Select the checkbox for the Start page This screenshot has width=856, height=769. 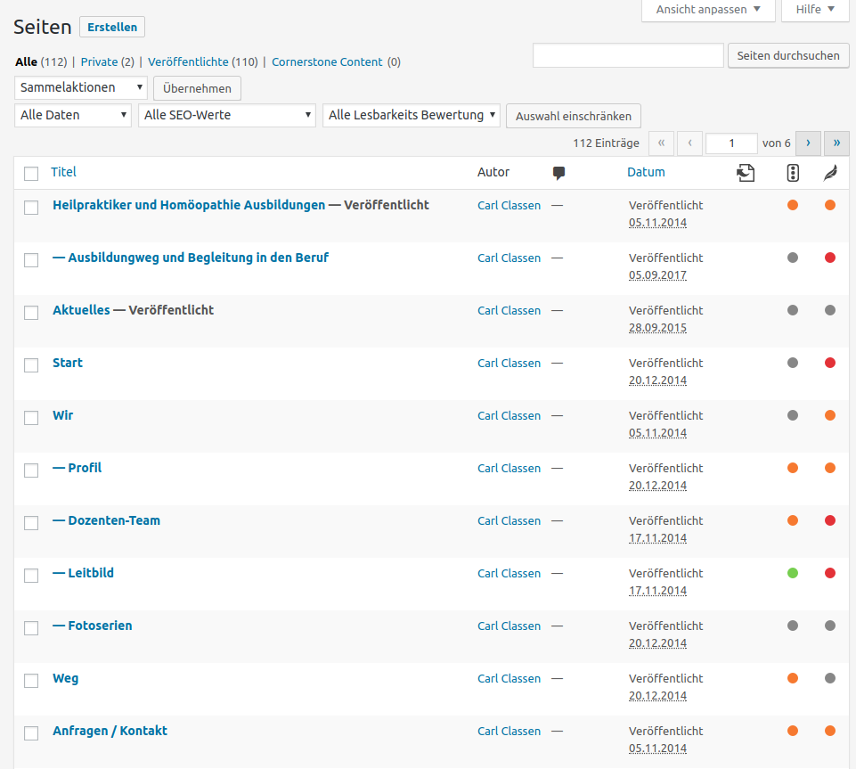coord(31,364)
